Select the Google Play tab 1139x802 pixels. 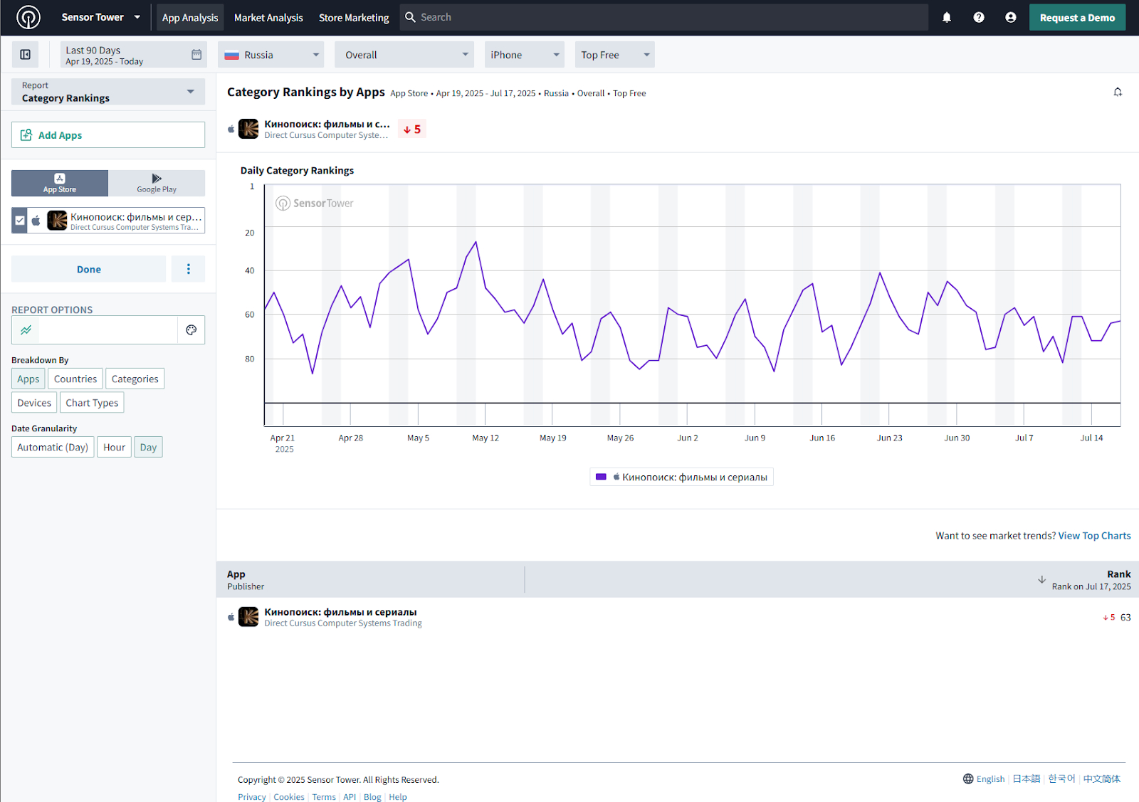tap(157, 183)
